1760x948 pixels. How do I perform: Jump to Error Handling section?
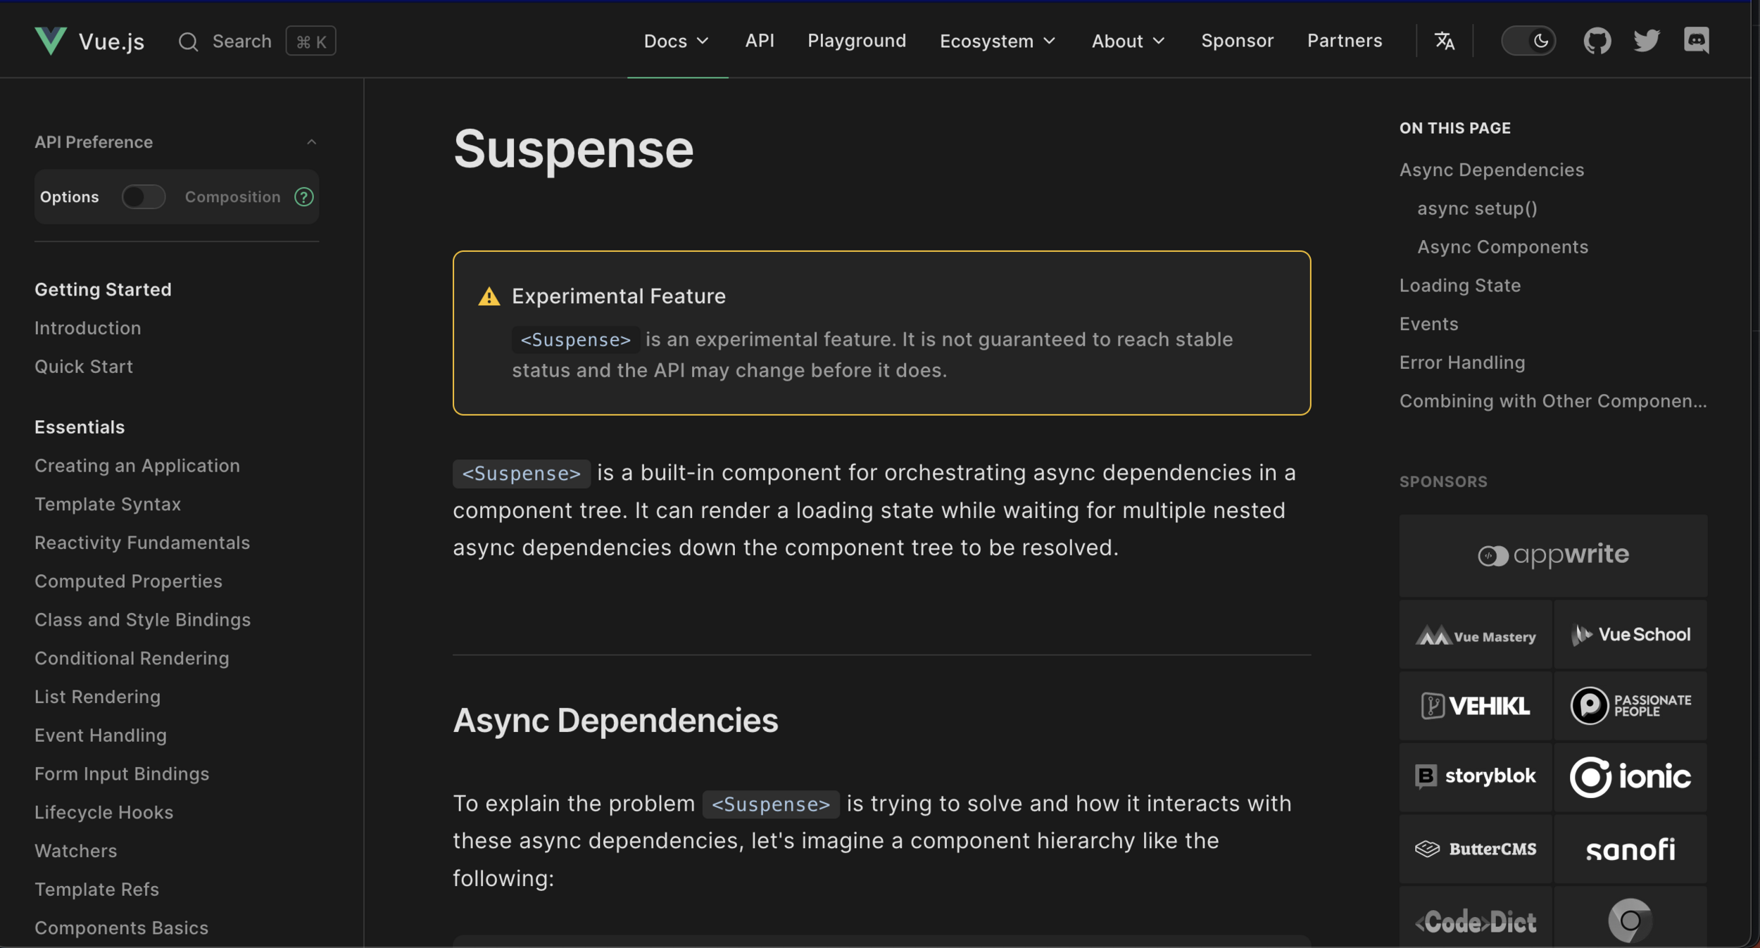(x=1462, y=362)
